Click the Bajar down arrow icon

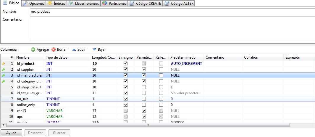pos(94,49)
